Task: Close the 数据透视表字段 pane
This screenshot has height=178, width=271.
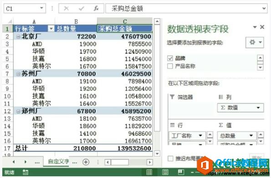Action: coord(262,27)
